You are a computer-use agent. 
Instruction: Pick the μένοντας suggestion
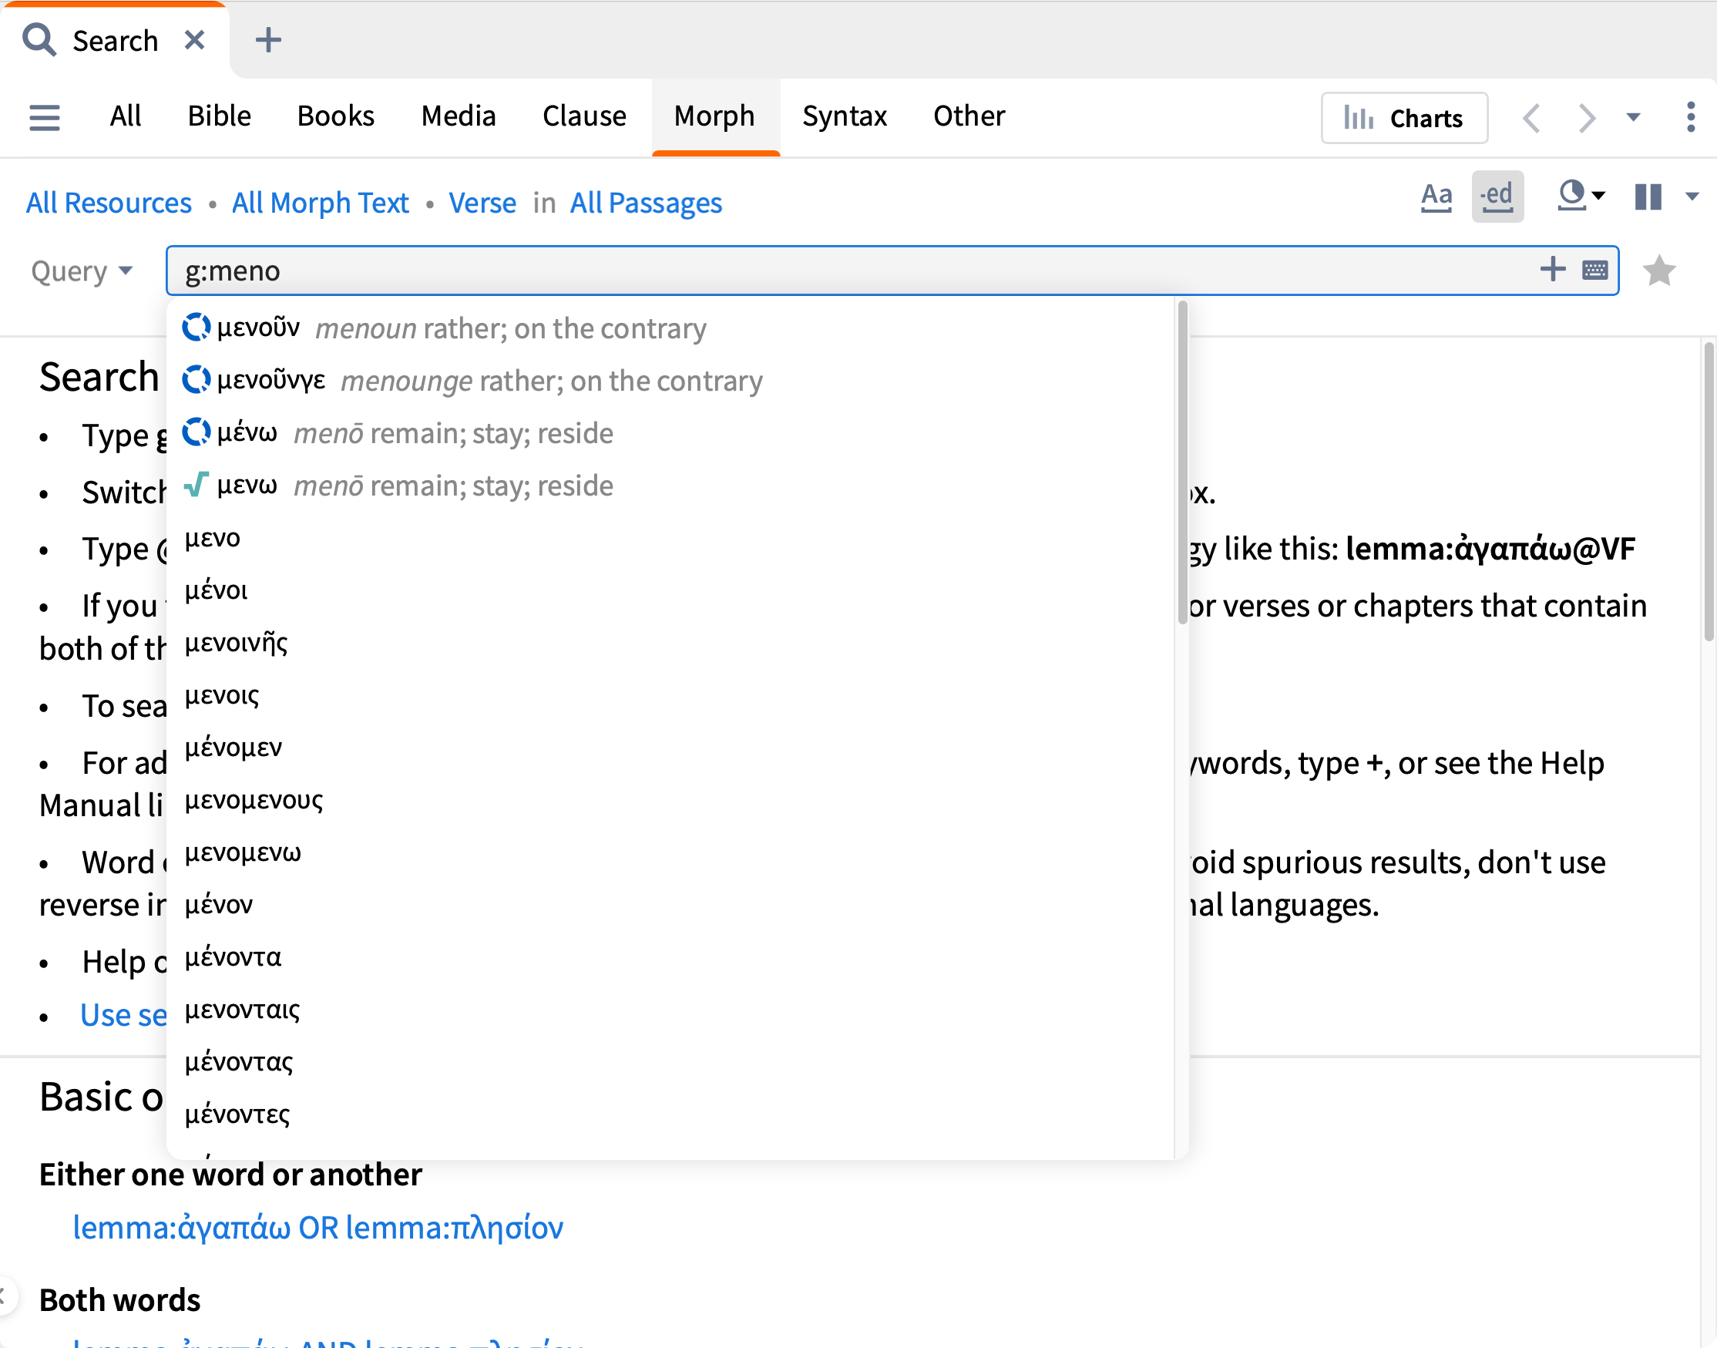click(670, 1061)
